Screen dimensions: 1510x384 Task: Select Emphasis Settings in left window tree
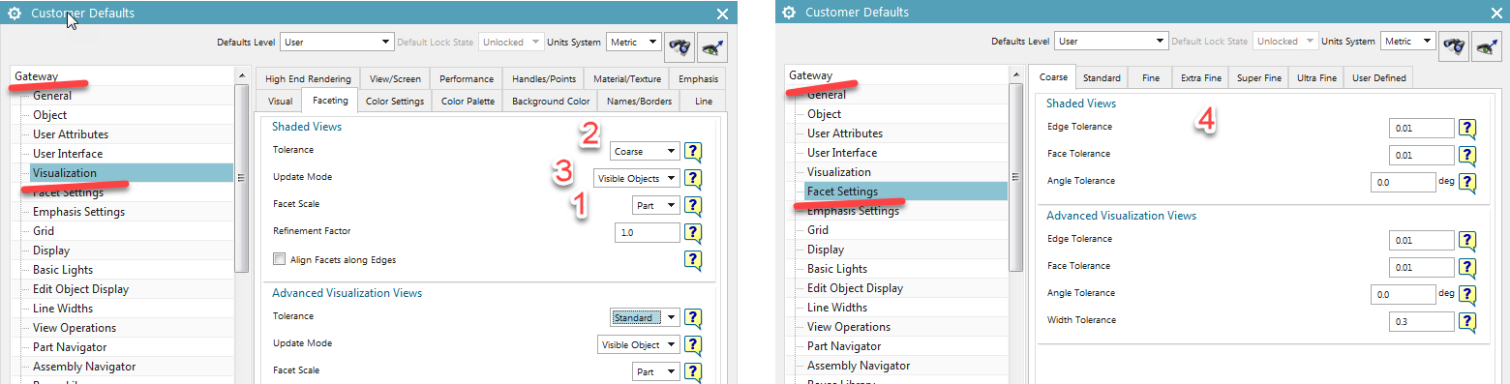78,212
